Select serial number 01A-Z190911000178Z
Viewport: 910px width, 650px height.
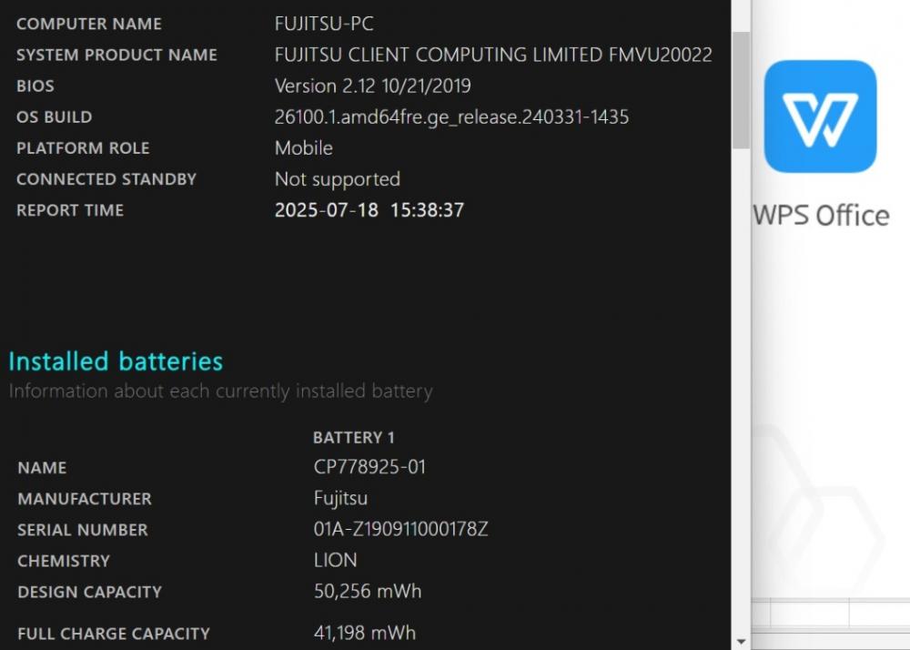point(400,529)
